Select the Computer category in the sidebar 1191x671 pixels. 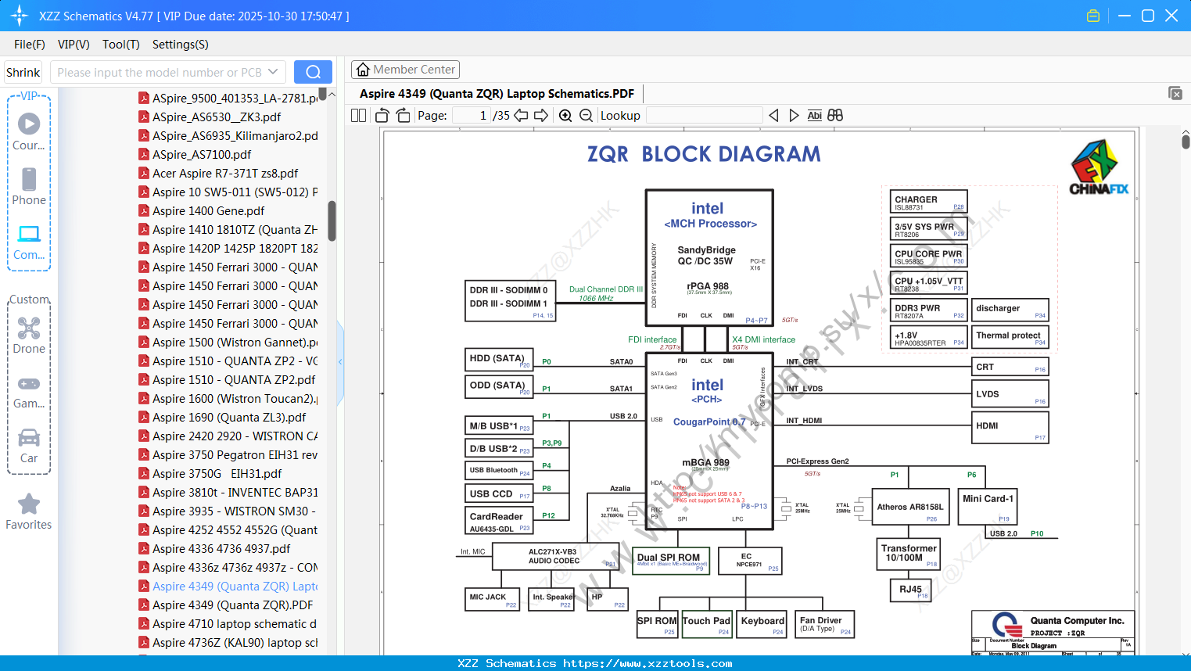29,242
